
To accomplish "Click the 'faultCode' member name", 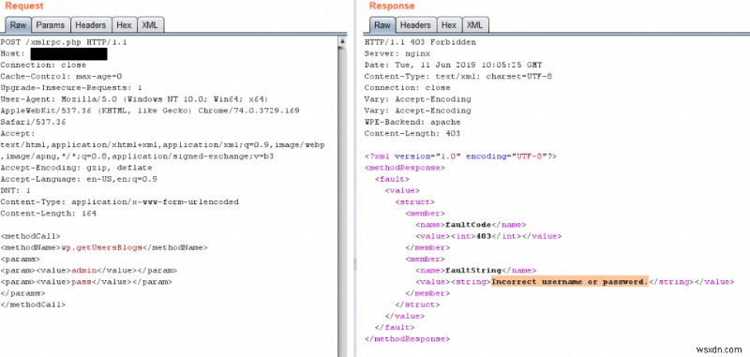I will tap(468, 225).
